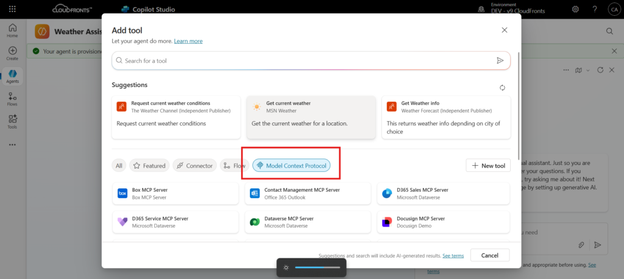
Task: Click into the Search for a tool field
Action: [311, 60]
